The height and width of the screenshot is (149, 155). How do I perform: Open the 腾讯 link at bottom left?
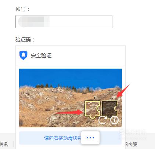pos(4,144)
